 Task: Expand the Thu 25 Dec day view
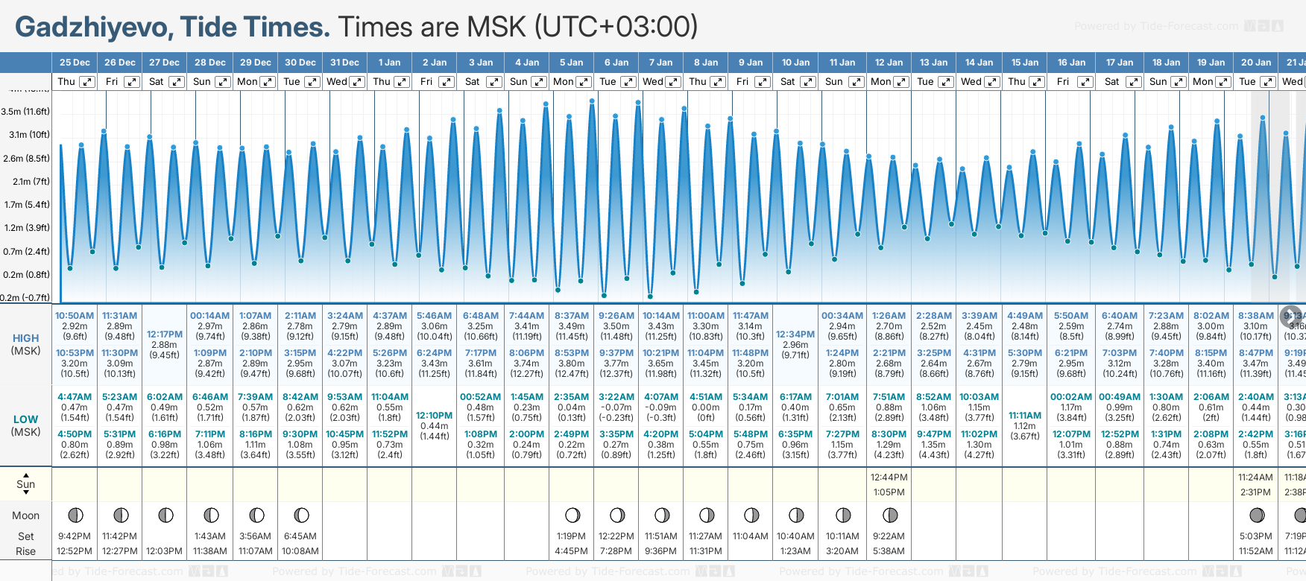(x=87, y=82)
